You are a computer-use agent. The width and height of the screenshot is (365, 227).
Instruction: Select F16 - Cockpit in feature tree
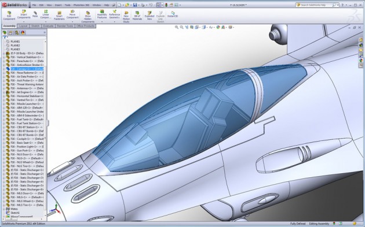tap(24, 139)
